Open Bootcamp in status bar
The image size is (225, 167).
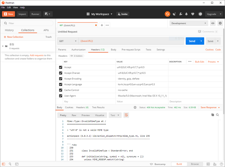(x=158, y=164)
